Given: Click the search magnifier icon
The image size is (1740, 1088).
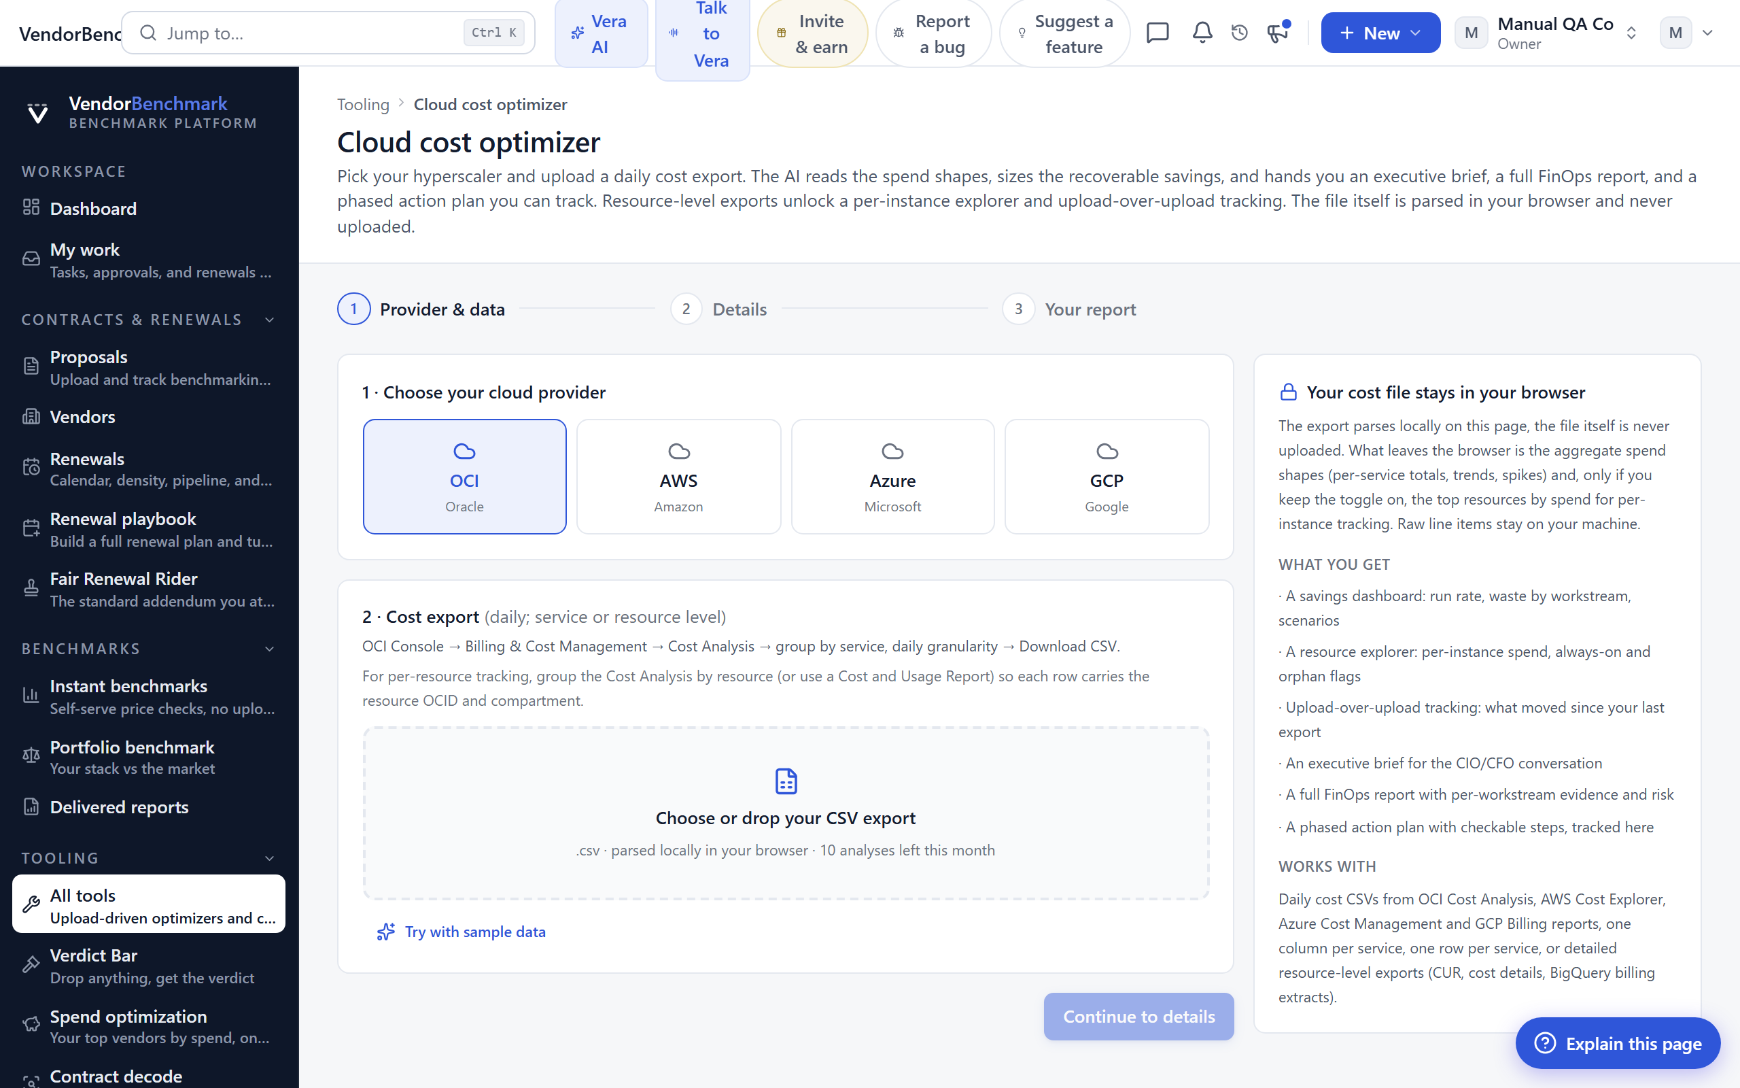Looking at the screenshot, I should click(148, 33).
